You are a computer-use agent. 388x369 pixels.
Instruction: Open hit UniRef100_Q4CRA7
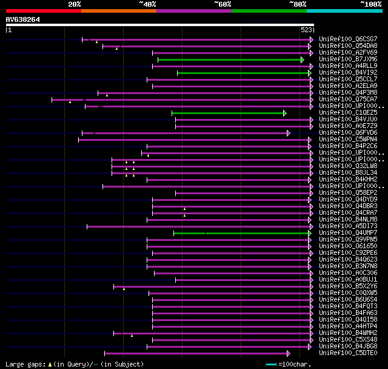click(x=348, y=213)
